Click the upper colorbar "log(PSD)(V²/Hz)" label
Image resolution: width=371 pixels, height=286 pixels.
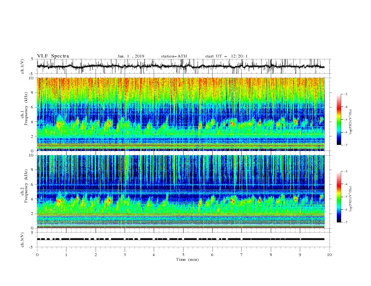351,122
